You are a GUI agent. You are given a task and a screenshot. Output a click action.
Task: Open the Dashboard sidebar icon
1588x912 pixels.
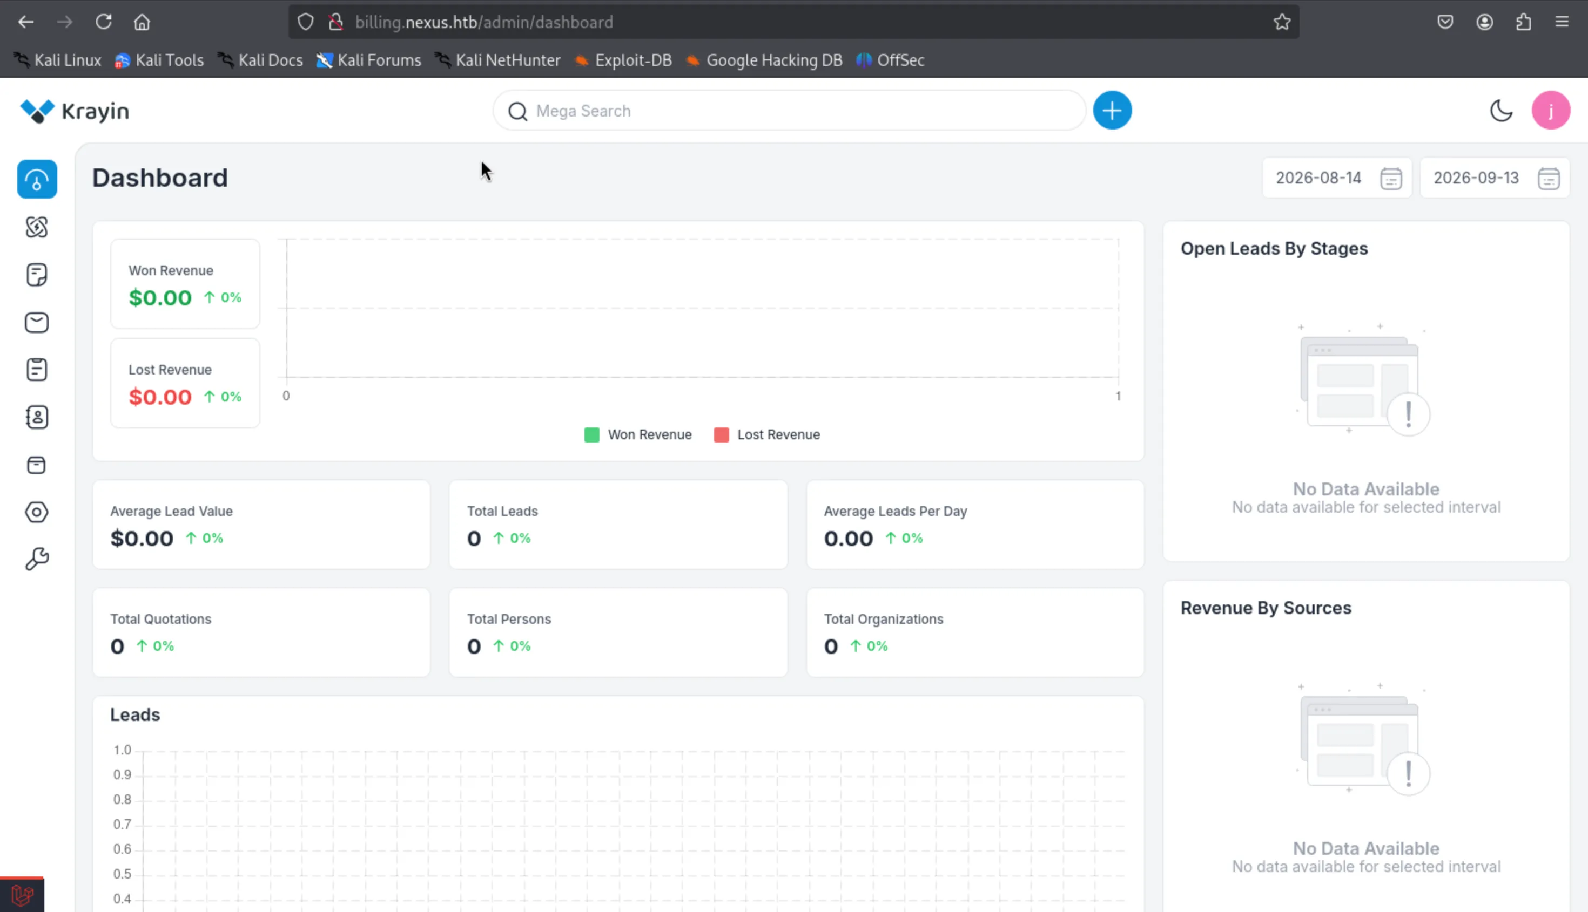click(x=37, y=179)
